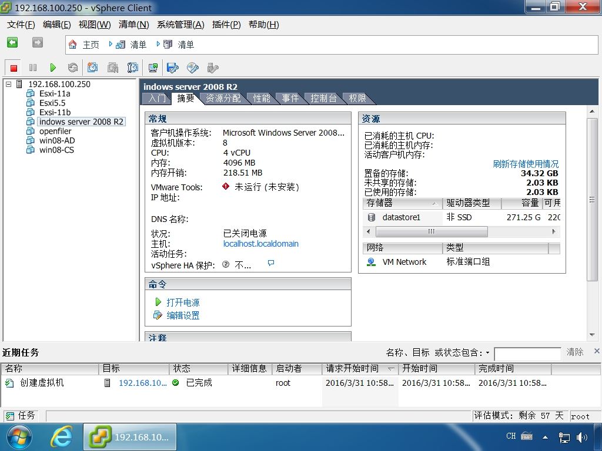
Task: Click the gray forward navigation arrow
Action: click(37, 42)
